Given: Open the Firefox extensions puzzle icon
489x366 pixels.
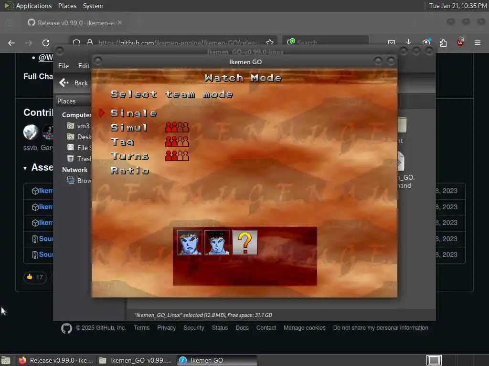Looking at the screenshot, I should click(443, 42).
